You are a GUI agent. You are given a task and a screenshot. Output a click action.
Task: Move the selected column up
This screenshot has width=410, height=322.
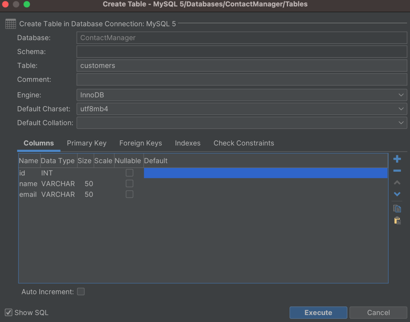[397, 182]
